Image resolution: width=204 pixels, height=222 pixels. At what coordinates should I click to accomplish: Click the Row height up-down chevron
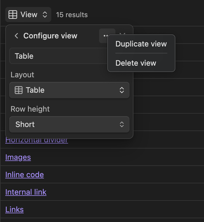[122, 124]
